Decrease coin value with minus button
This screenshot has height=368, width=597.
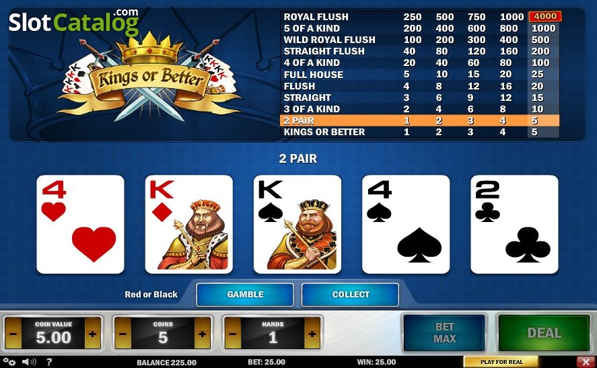13,334
